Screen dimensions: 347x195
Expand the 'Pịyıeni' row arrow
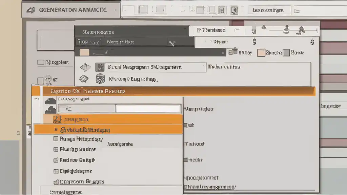[205, 41]
